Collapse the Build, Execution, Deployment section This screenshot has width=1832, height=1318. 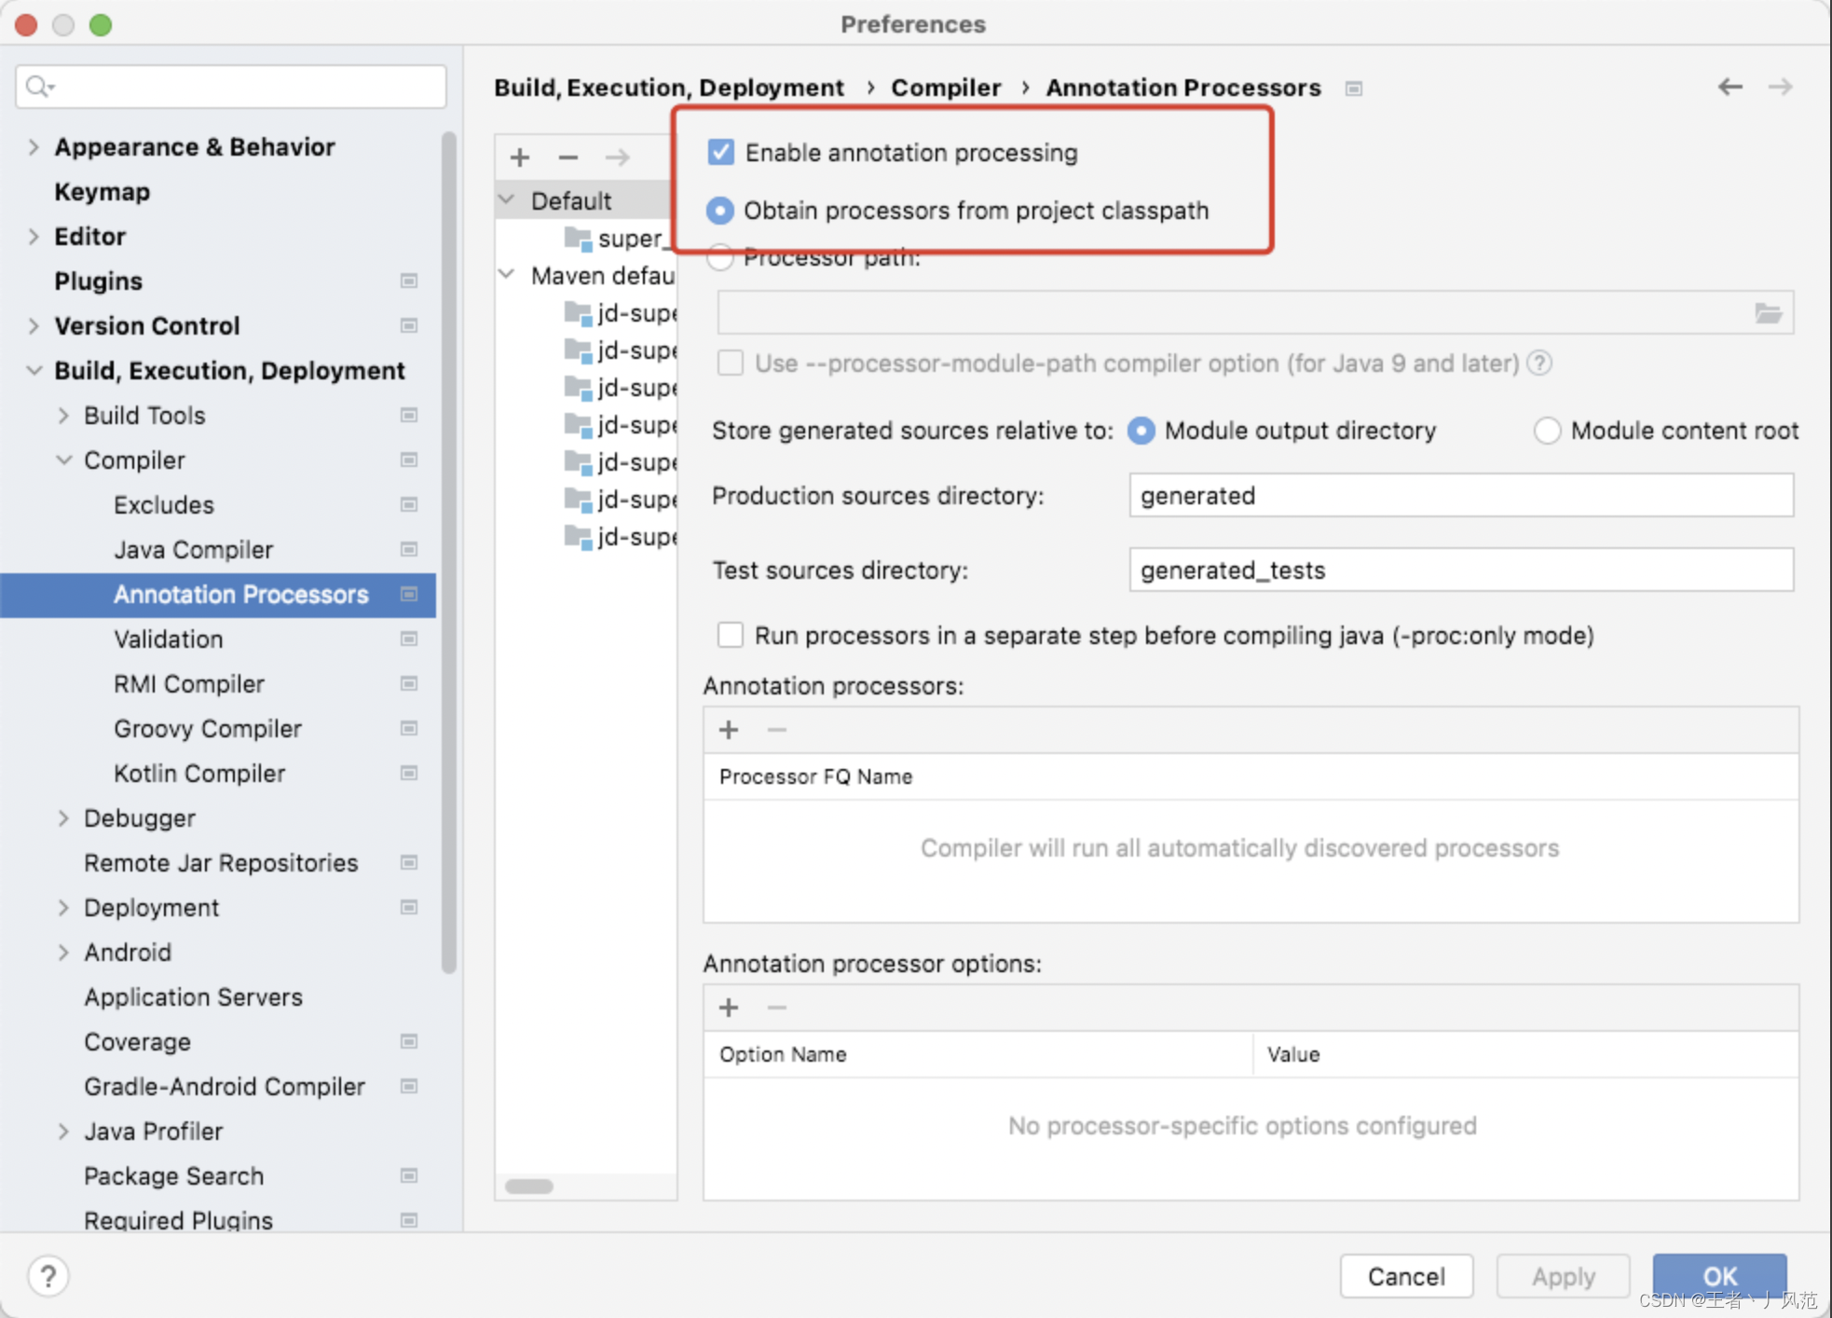point(34,370)
